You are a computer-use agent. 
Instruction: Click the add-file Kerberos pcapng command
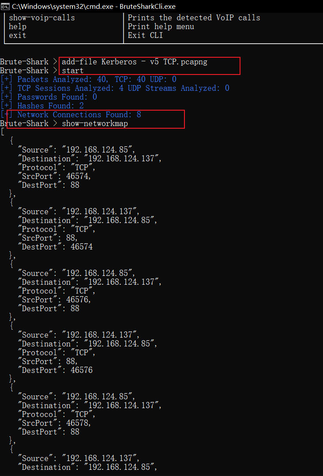pos(135,62)
